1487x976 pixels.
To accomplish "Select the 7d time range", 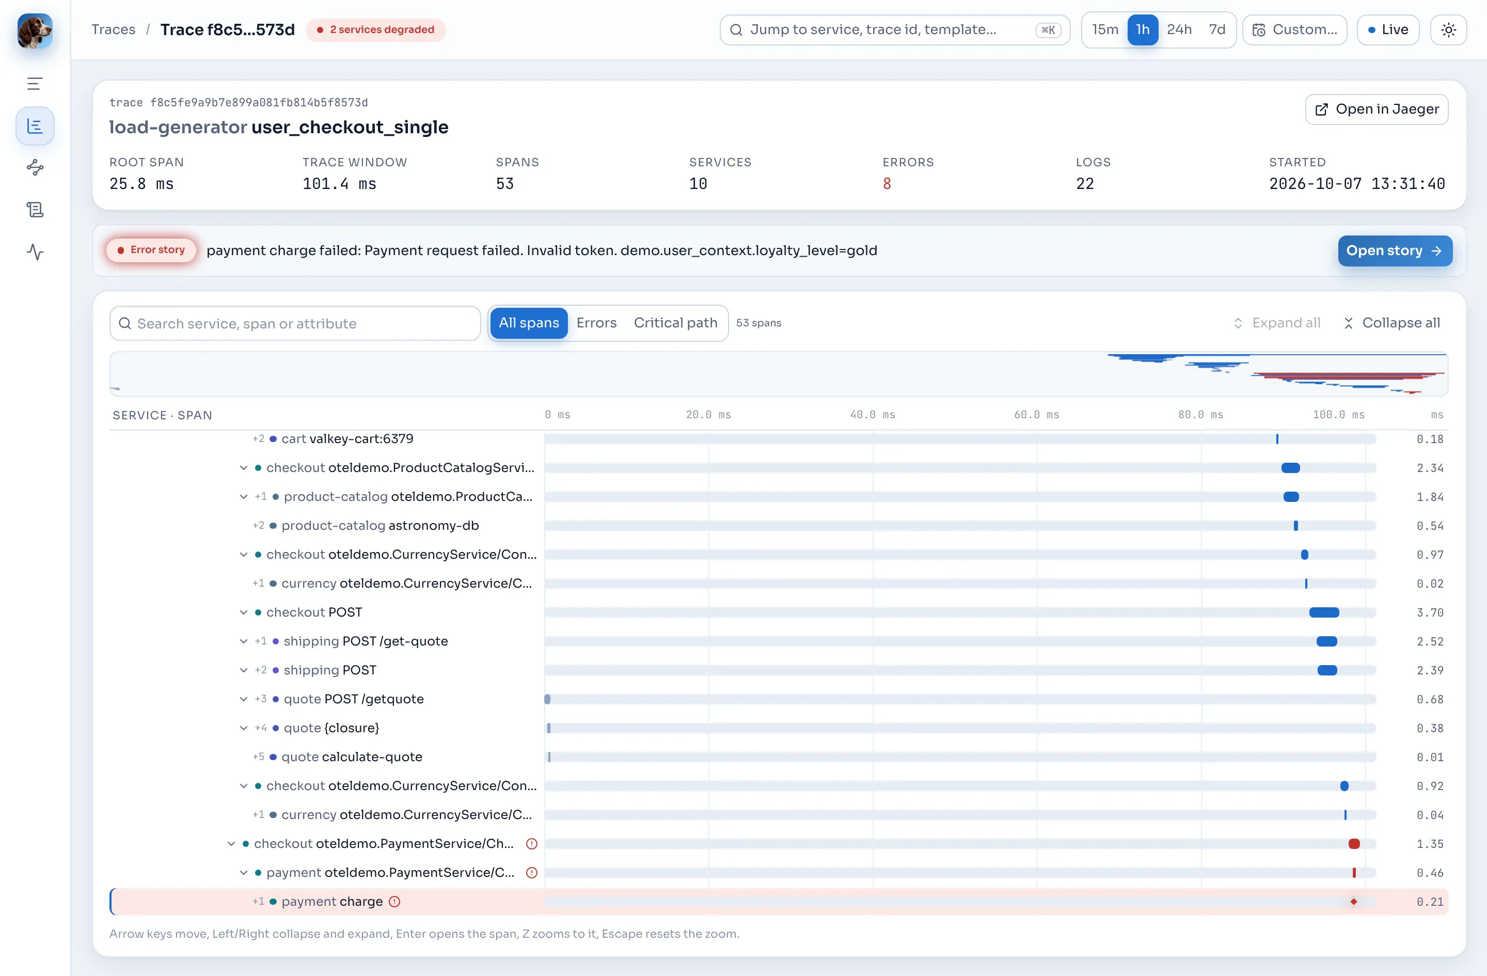I will 1216,30.
